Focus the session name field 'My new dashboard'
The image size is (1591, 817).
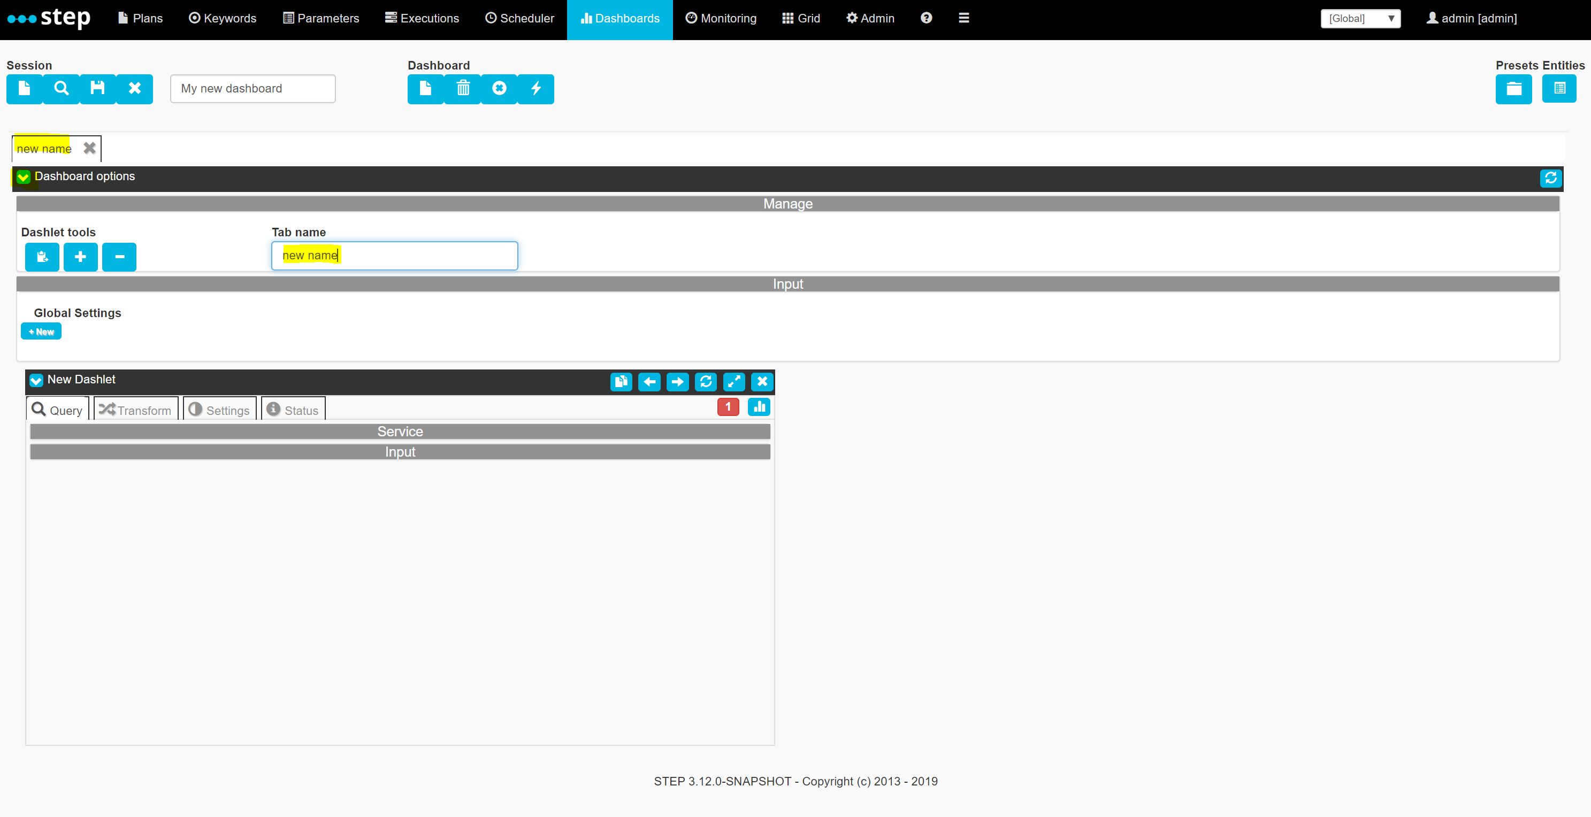pos(253,89)
